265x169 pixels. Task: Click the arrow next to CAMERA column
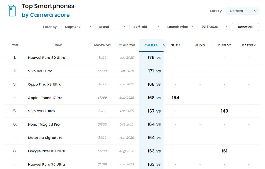pos(164,45)
